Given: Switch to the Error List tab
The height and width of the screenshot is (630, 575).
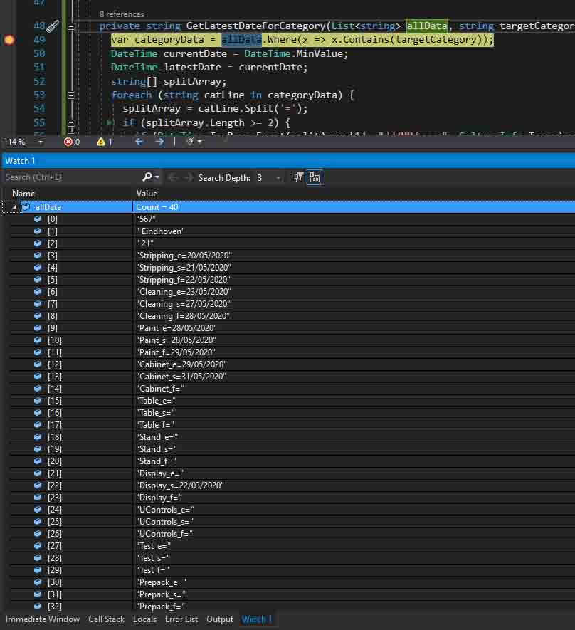Looking at the screenshot, I should point(181,619).
